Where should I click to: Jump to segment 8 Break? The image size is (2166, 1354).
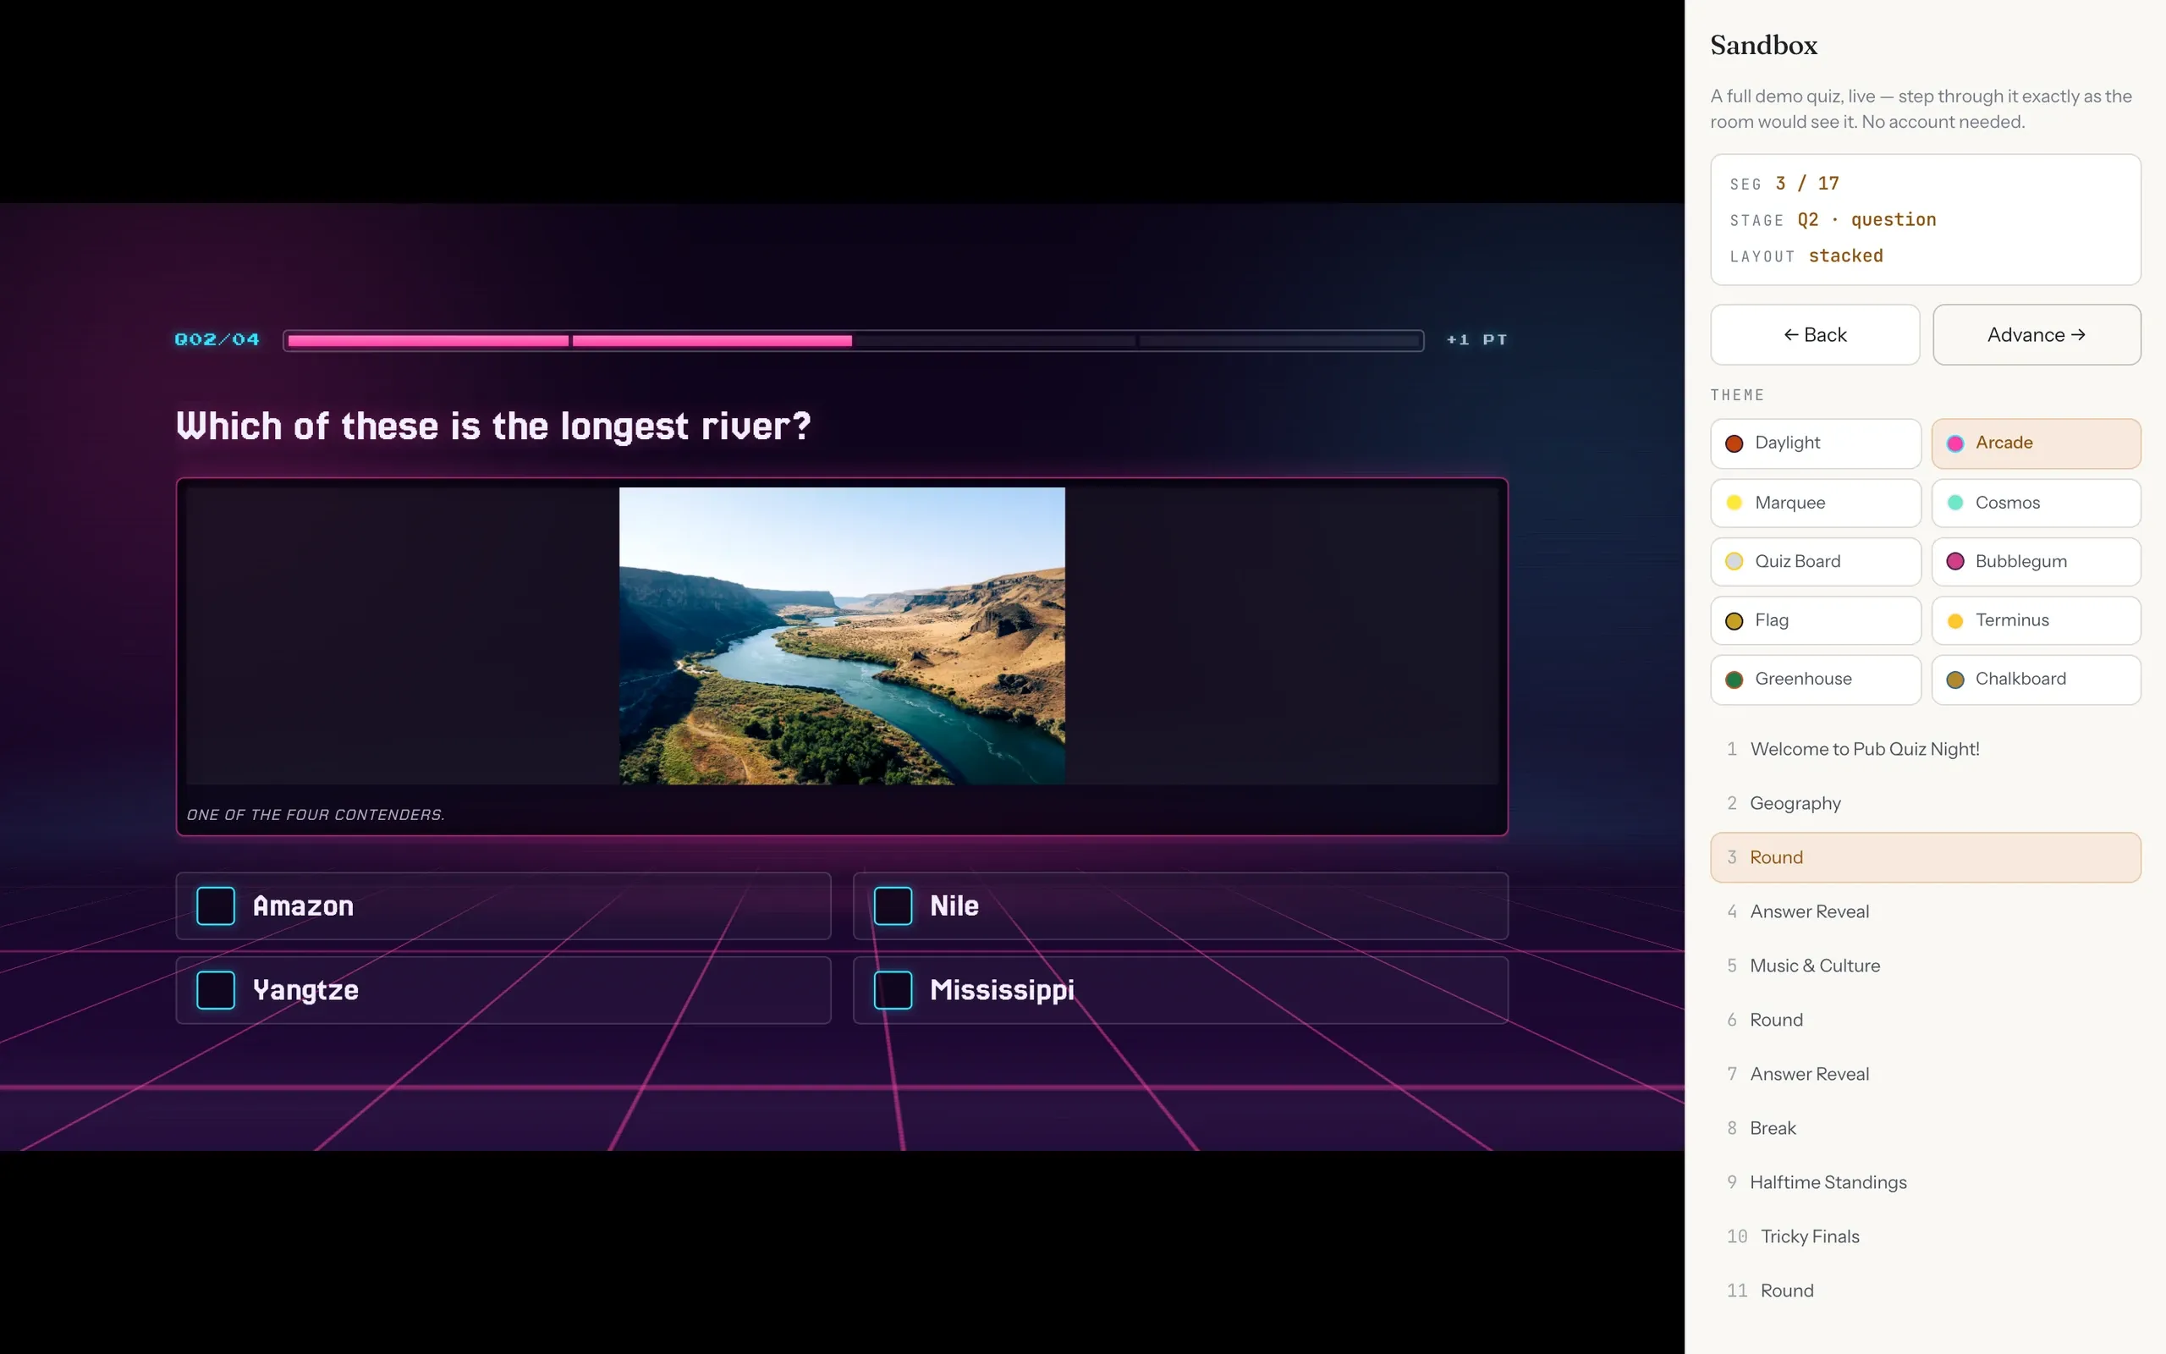1925,1128
